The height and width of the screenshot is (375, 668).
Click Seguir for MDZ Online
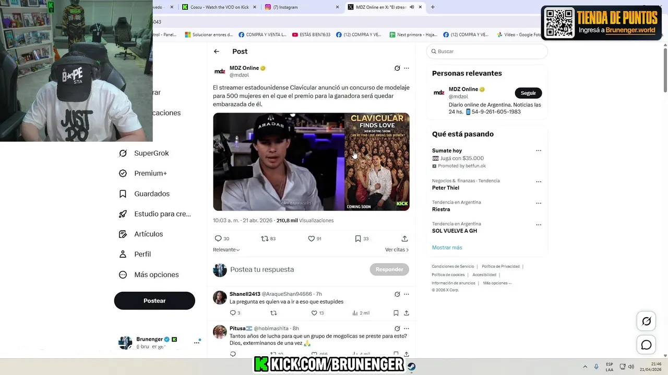528,93
